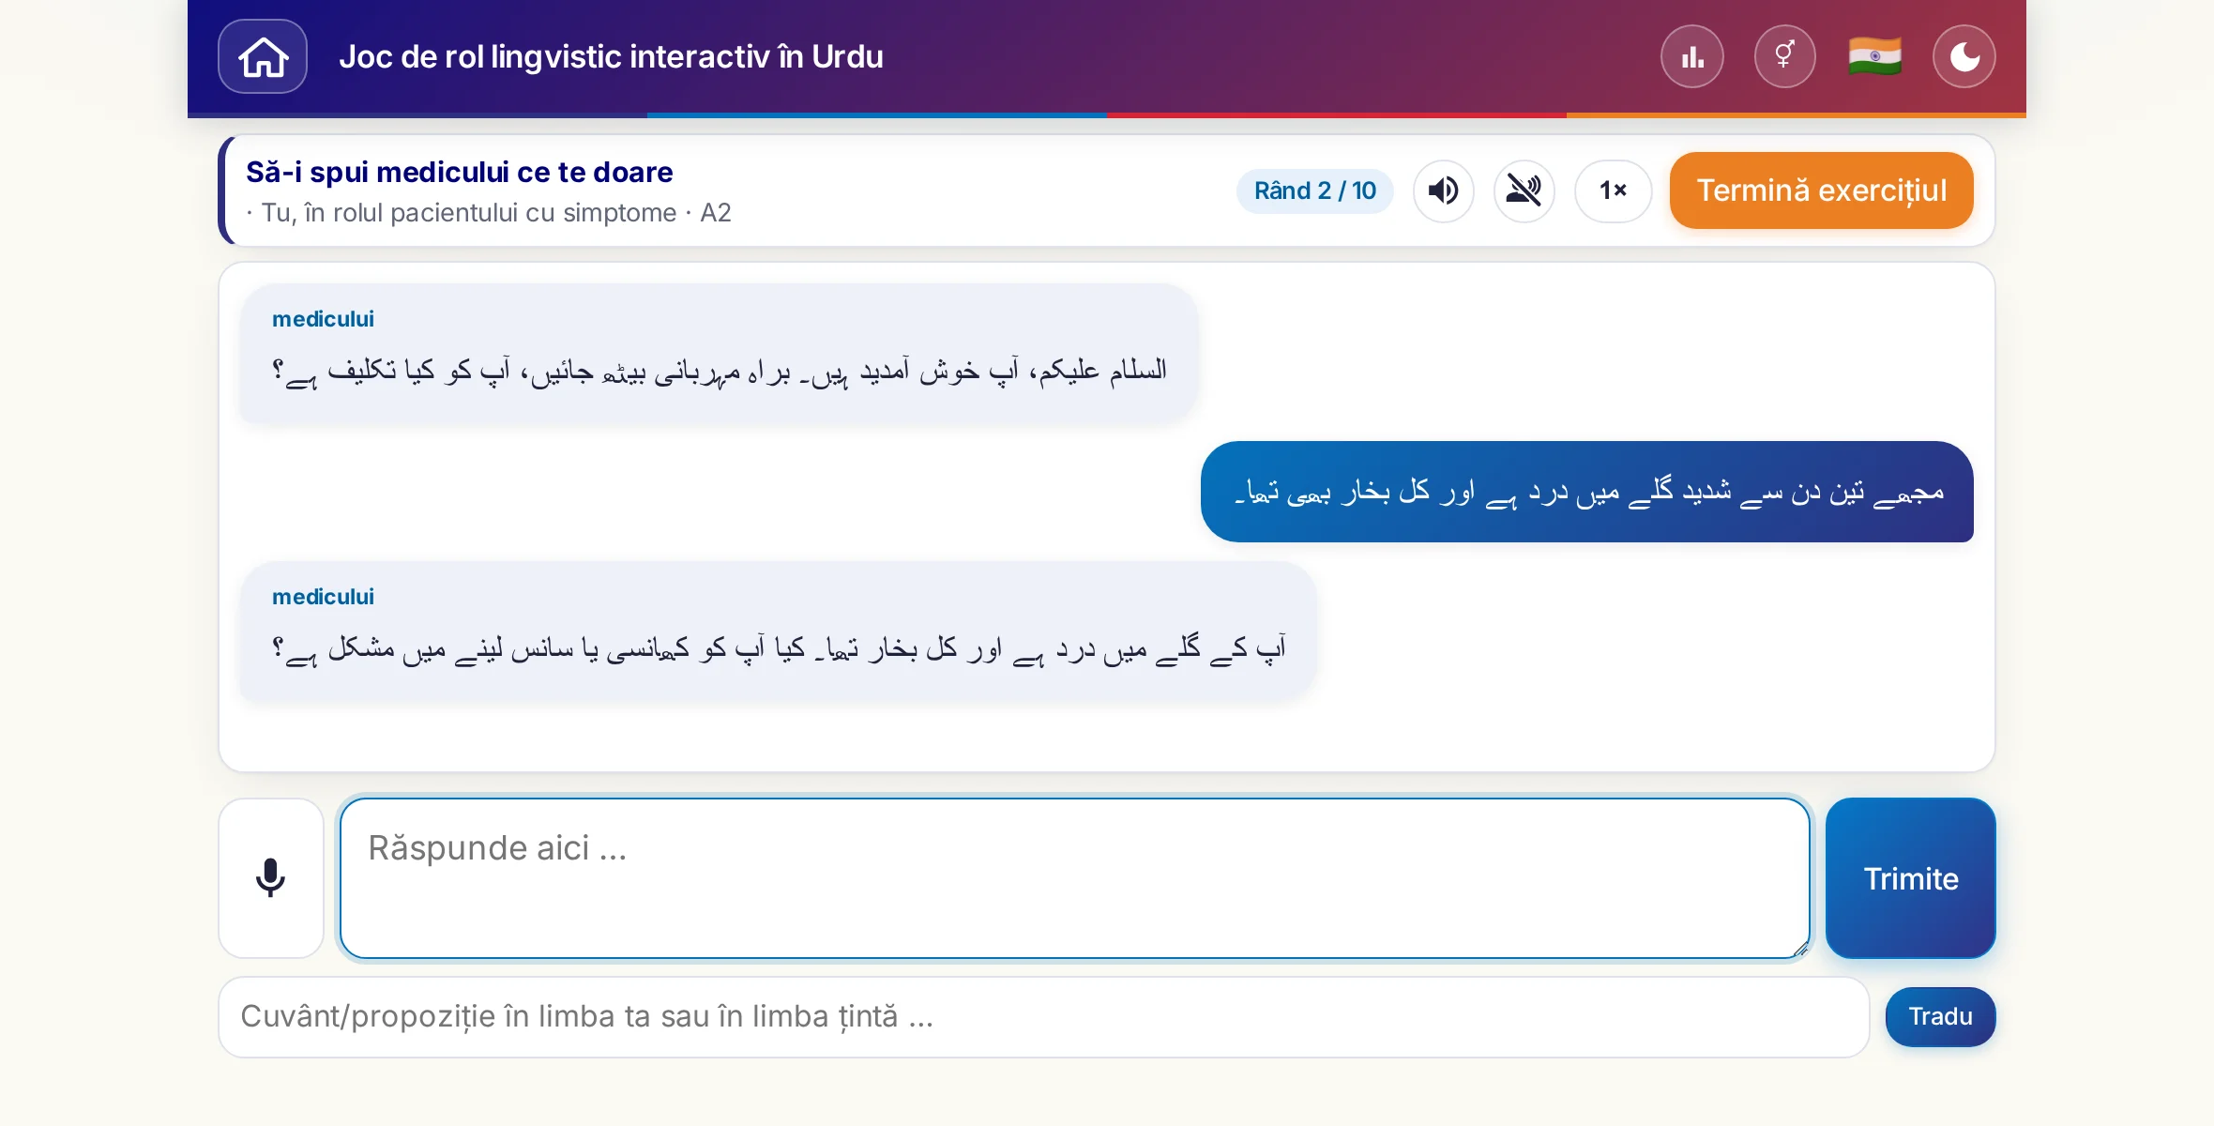2214x1126 pixels.
Task: Click the Tradu translate button
Action: [x=1941, y=1017]
